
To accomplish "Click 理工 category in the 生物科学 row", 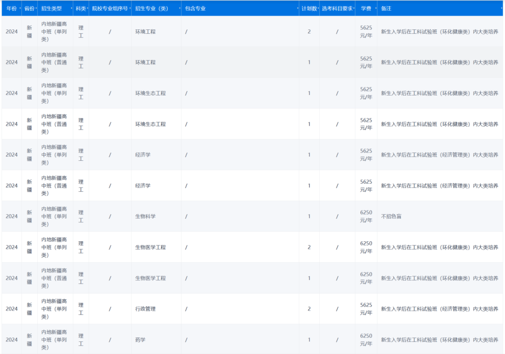I will pos(81,217).
